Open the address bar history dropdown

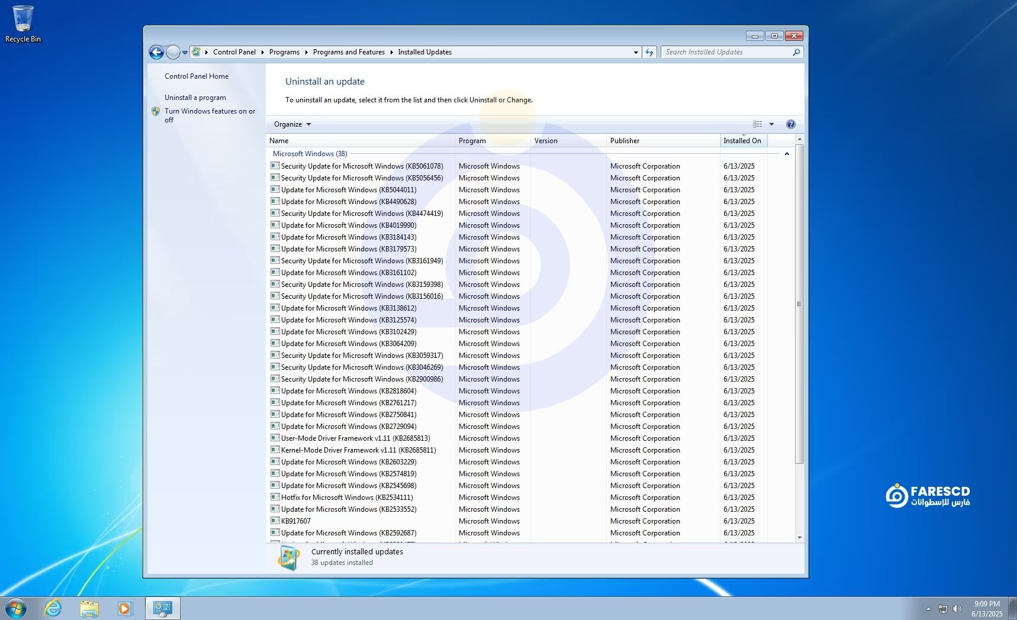coord(636,52)
